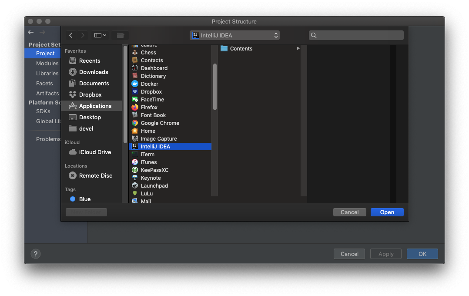Viewport: 469px width, 296px height.
Task: Go forward in file dialog history
Action: (x=83, y=35)
